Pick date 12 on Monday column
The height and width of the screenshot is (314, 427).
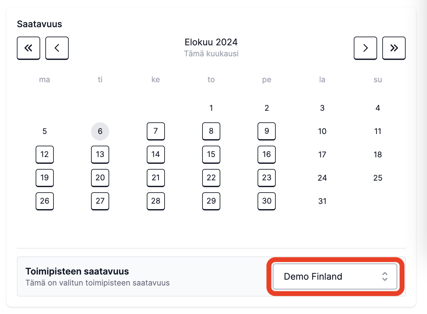(45, 155)
